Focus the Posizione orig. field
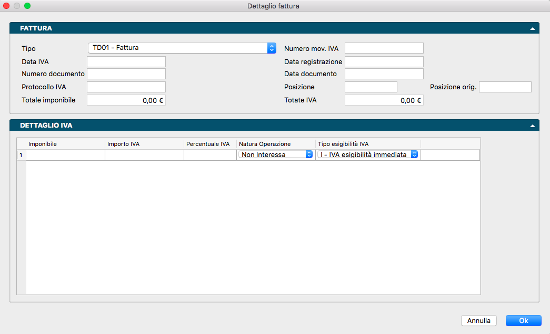The image size is (550, 334). click(x=505, y=87)
